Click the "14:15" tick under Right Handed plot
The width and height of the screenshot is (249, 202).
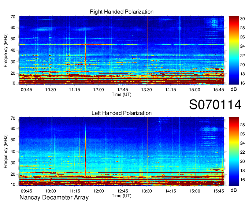pos(171,90)
